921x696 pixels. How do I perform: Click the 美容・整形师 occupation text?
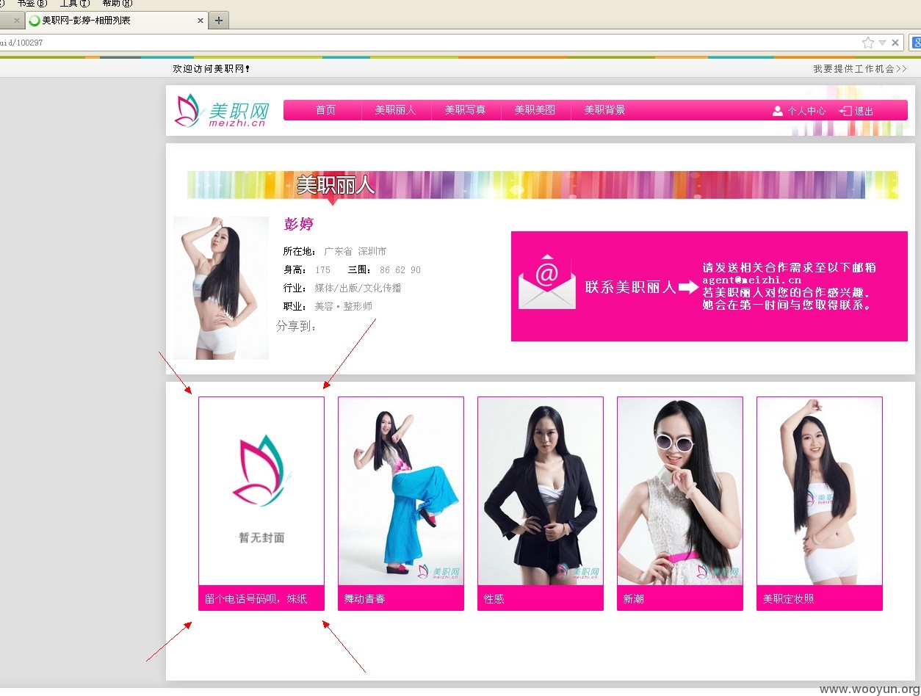(x=344, y=306)
